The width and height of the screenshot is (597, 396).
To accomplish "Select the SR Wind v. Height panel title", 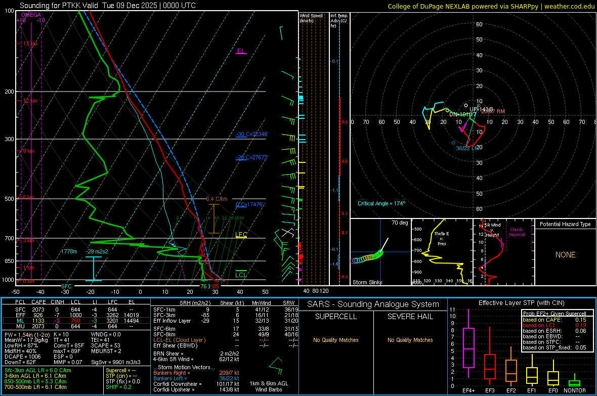I will pos(492,230).
